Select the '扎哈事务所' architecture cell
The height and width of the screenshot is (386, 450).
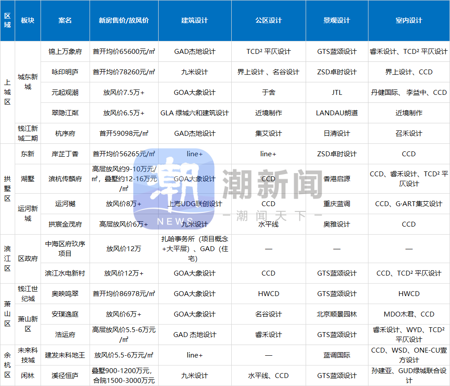coord(195,248)
